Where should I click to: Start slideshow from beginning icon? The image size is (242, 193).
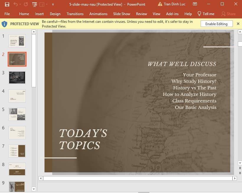35,4
